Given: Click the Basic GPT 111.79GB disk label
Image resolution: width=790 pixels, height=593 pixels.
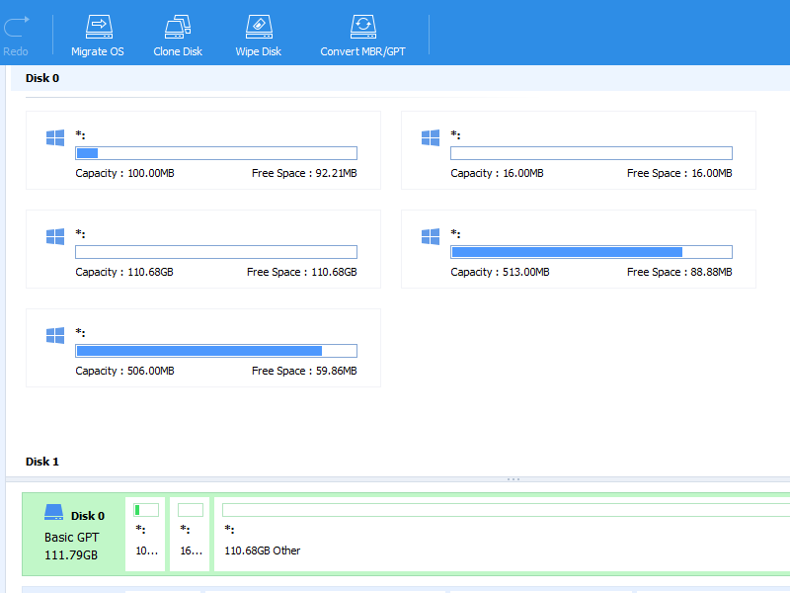Looking at the screenshot, I should coord(71,546).
